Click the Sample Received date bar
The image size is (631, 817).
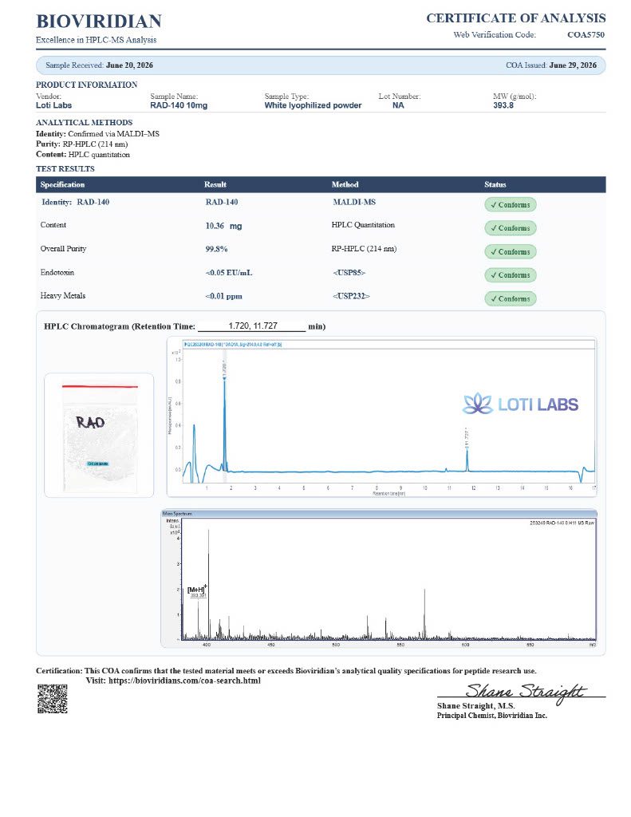pyautogui.click(x=321, y=65)
